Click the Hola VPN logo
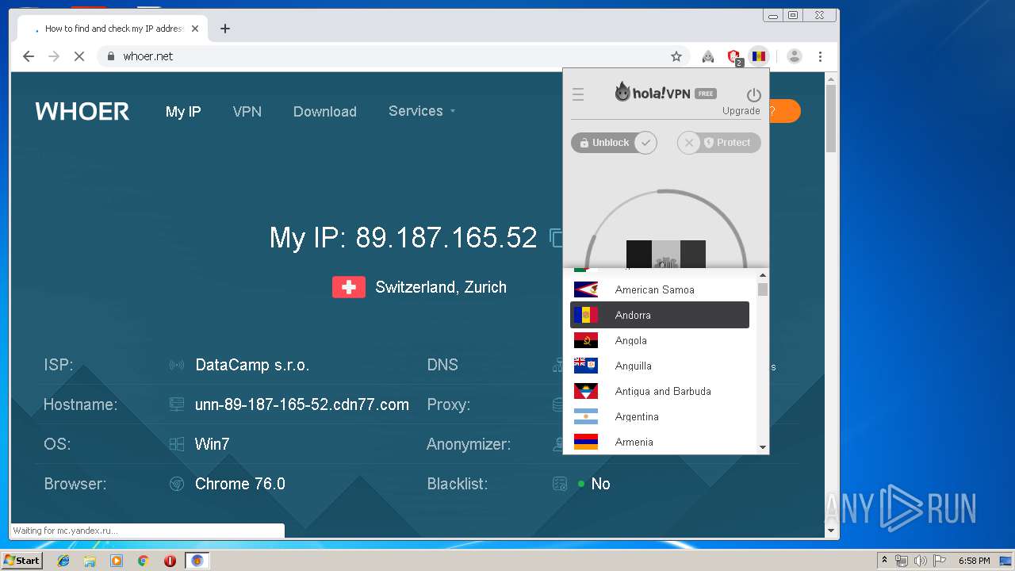Viewport: 1015px width, 571px height. [653, 92]
